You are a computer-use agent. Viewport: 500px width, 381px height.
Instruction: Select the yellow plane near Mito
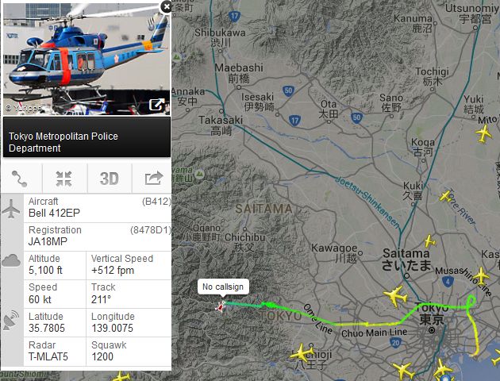(484, 133)
